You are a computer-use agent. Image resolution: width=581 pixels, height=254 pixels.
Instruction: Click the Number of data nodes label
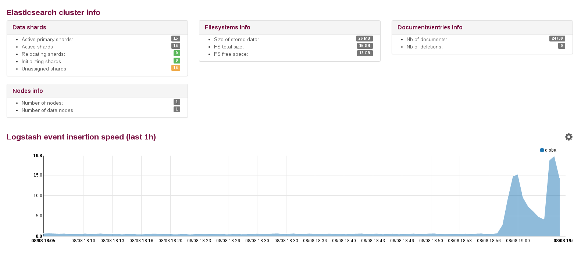click(48, 110)
